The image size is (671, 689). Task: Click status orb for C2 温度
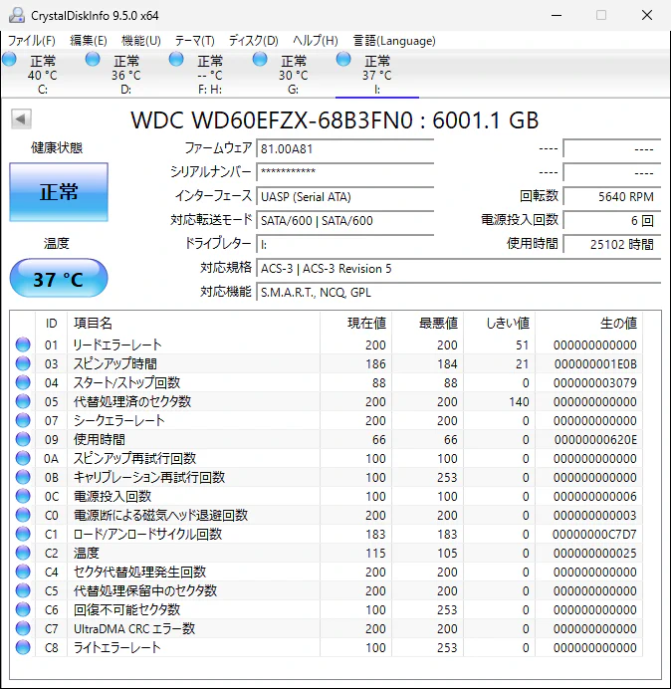pos(23,553)
